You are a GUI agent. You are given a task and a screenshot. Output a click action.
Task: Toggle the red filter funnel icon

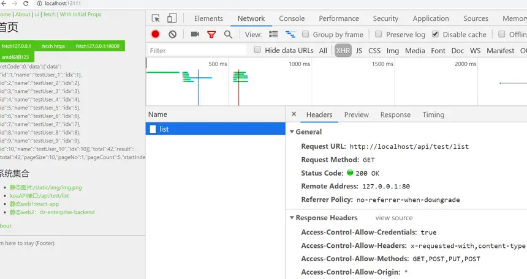(x=211, y=35)
